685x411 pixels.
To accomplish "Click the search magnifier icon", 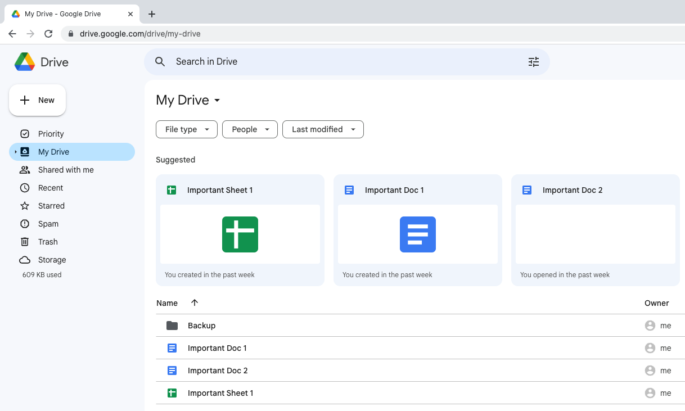I will (160, 62).
